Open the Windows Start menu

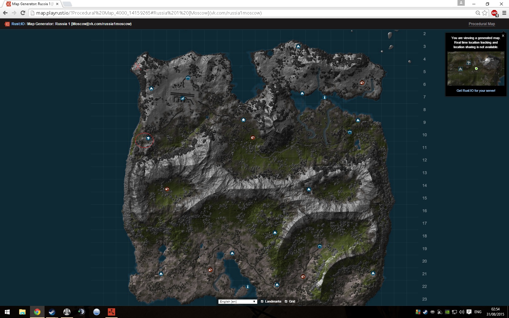click(7, 312)
